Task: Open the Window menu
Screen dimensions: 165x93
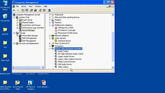Action: pos(38,6)
